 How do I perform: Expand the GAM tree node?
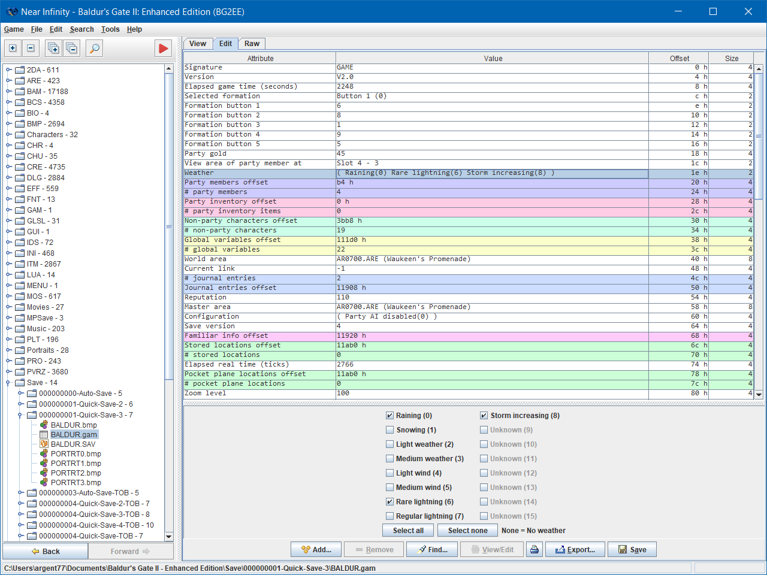tap(9, 210)
